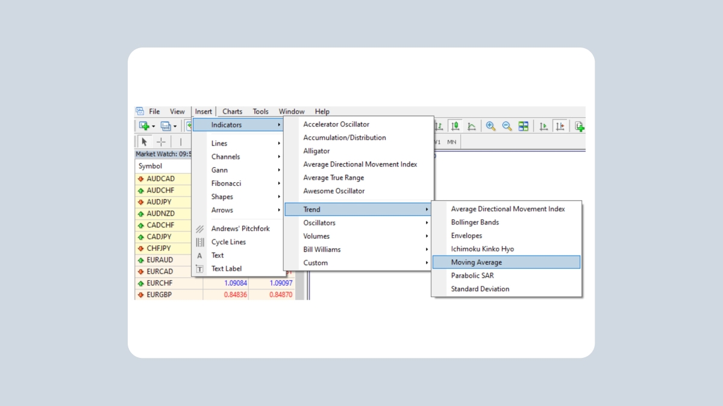Click the CADJPY direction arrow icon
The height and width of the screenshot is (406, 723).
[x=141, y=236]
